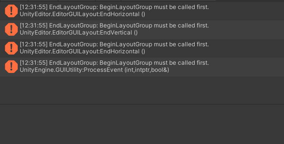Image resolution: width=284 pixels, height=144 pixels.
Task: Click inside the empty detail pane
Action: coord(142,124)
